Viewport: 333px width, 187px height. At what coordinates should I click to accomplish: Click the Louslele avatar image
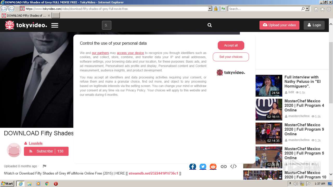(x=14, y=150)
